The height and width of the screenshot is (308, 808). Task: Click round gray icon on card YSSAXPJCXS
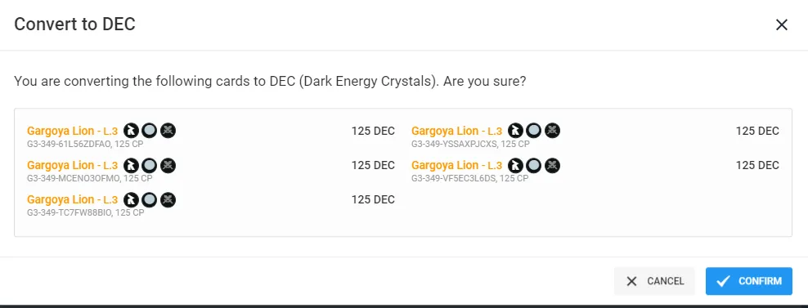pos(533,131)
